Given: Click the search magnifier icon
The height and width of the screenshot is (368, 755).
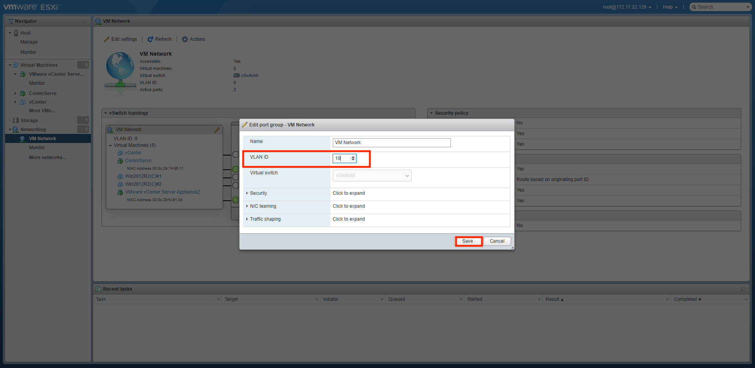Looking at the screenshot, I should [x=694, y=7].
